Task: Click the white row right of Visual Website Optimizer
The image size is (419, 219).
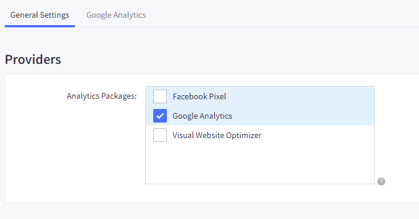Action: [318, 135]
